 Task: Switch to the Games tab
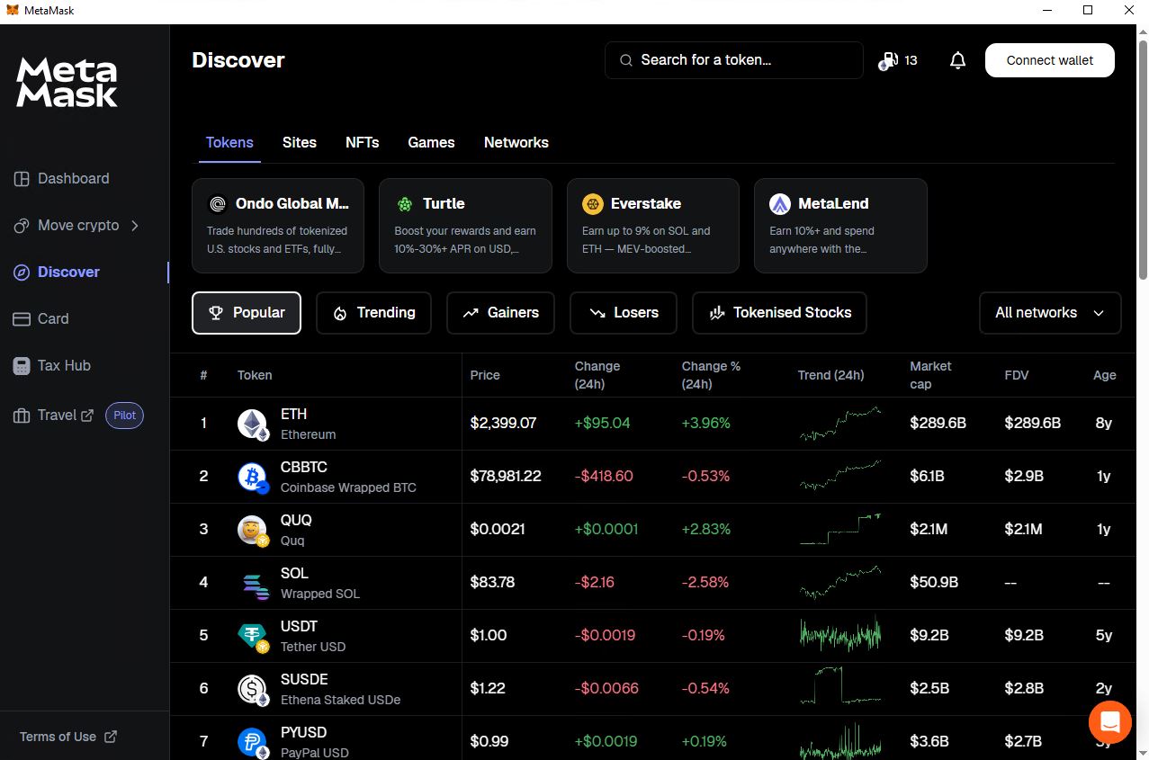[x=431, y=142]
